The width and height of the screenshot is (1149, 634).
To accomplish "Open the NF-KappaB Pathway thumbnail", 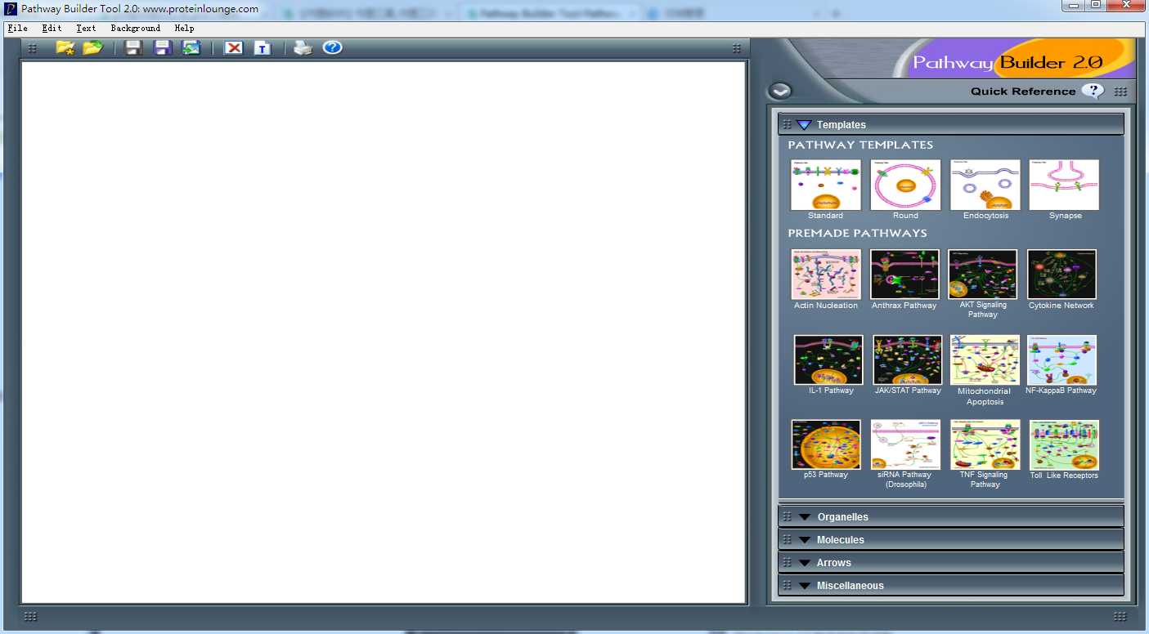I will coord(1061,359).
